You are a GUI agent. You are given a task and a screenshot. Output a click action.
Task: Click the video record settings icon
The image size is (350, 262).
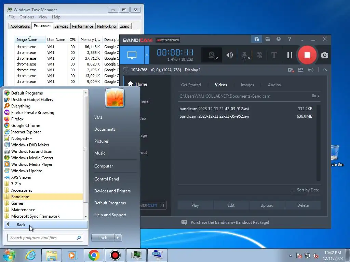coord(291,70)
